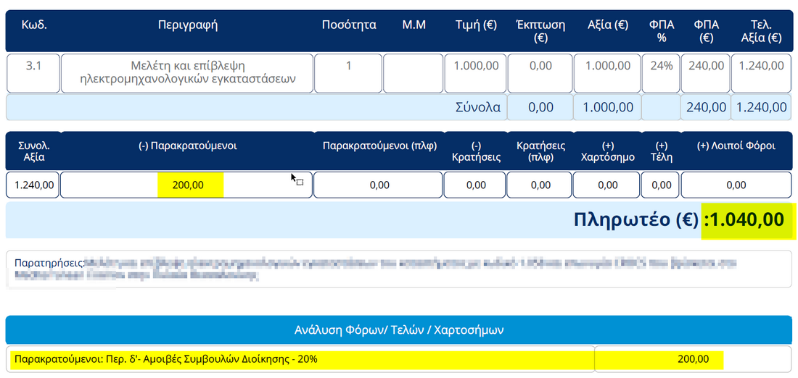Click the Κρατήσεις (πλφ) amount field
This screenshot has height=378, width=798.
[x=540, y=185]
